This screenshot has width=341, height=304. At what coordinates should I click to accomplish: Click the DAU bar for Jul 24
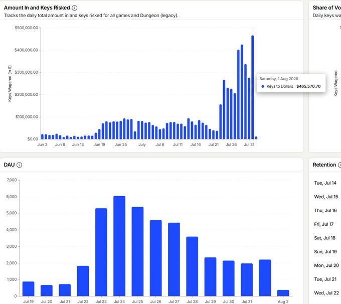119,246
